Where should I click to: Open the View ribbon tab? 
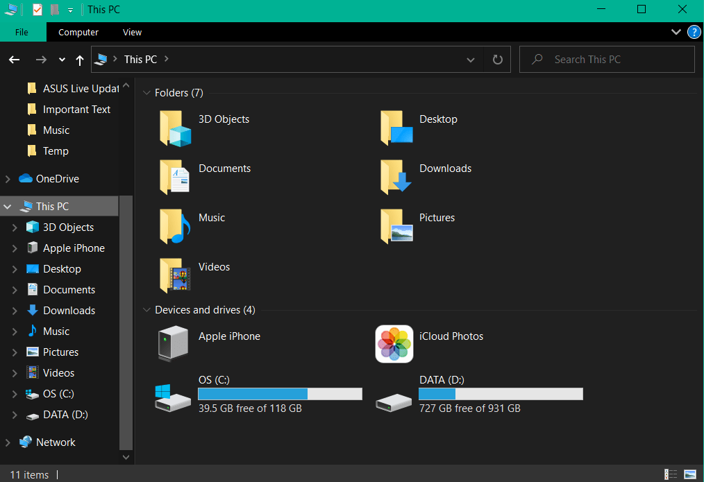point(132,33)
